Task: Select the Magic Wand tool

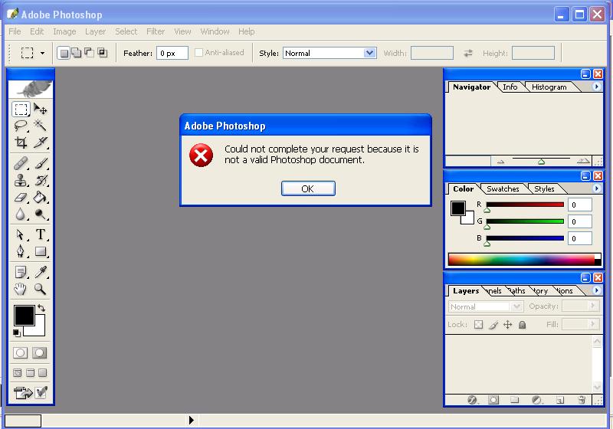Action: (x=40, y=126)
